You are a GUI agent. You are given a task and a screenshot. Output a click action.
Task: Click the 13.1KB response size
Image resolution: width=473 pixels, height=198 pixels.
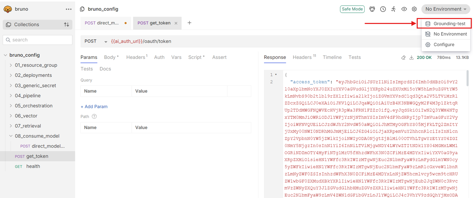462,58
